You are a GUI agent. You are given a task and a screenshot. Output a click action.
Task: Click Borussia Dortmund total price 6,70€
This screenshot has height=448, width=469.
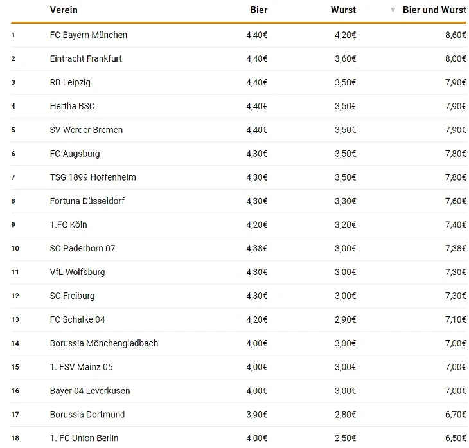[455, 415]
